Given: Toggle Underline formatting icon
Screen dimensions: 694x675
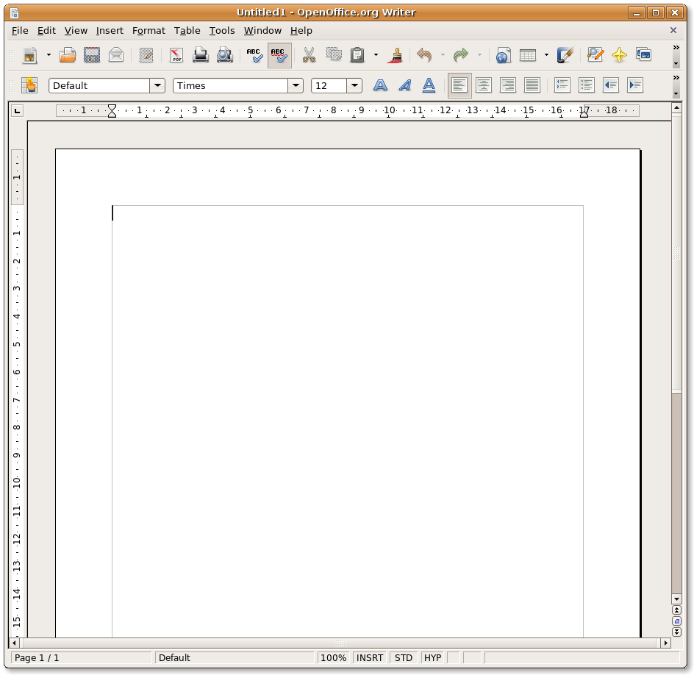Looking at the screenshot, I should pyautogui.click(x=429, y=85).
